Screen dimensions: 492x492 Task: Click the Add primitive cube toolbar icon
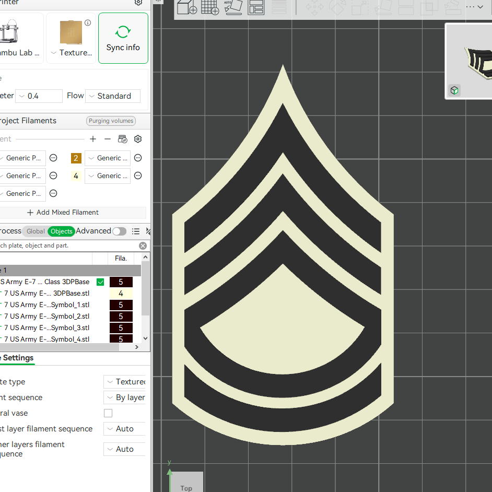point(187,7)
